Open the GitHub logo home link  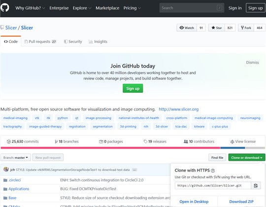4,8
